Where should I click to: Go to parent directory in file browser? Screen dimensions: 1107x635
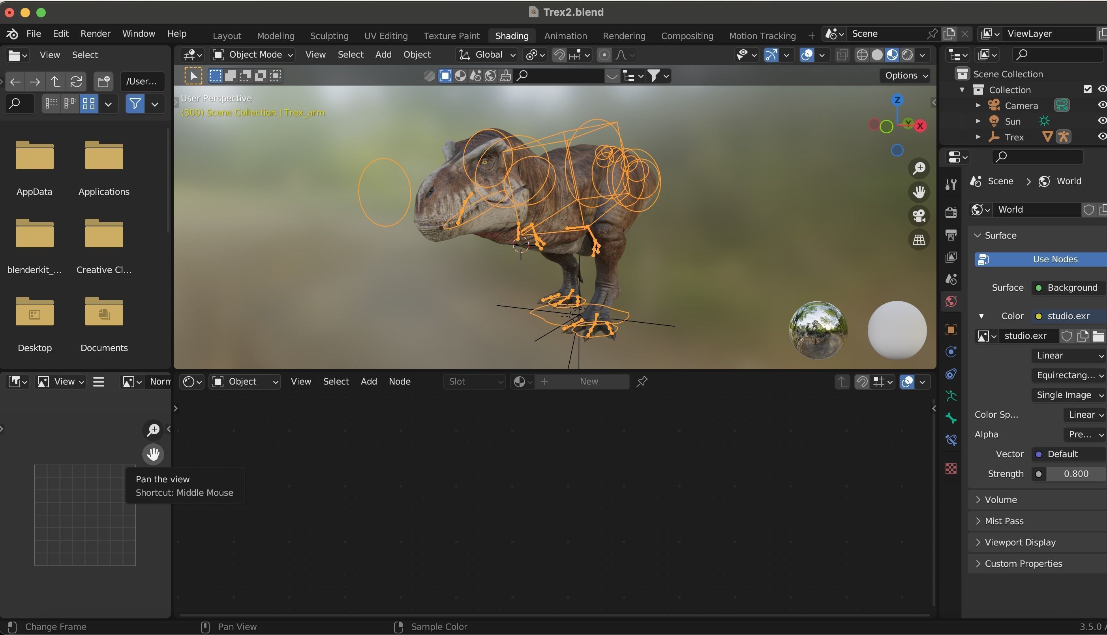[55, 82]
